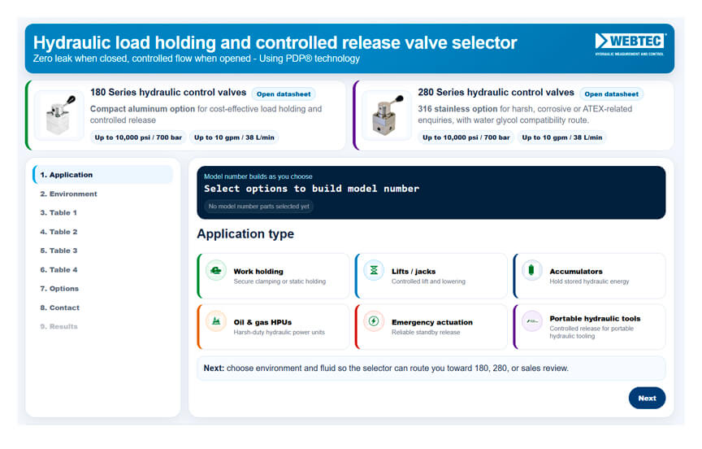702x449 pixels.
Task: Choose the Oil & gas HPUs card
Action: point(273,327)
